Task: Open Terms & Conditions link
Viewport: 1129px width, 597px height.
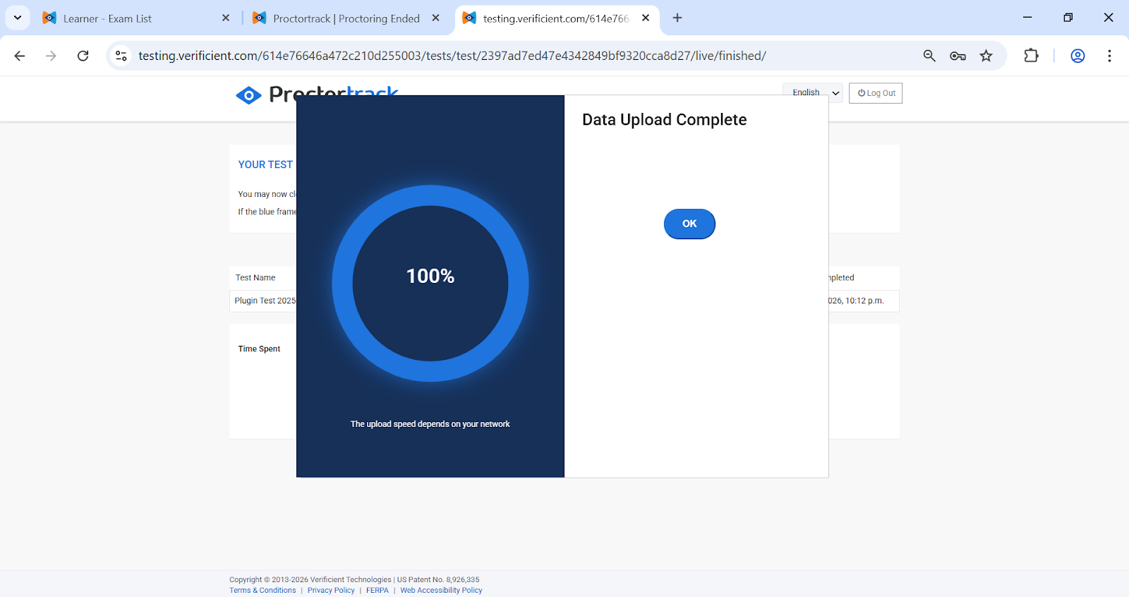Action: (x=262, y=591)
